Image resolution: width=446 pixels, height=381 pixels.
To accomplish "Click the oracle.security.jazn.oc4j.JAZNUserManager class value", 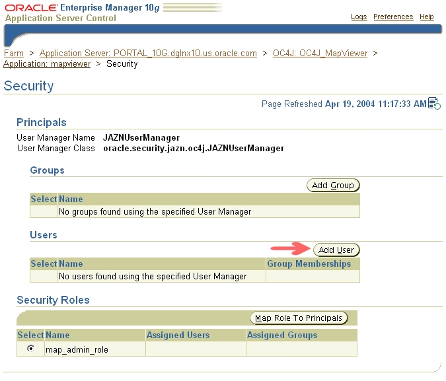I will point(194,149).
